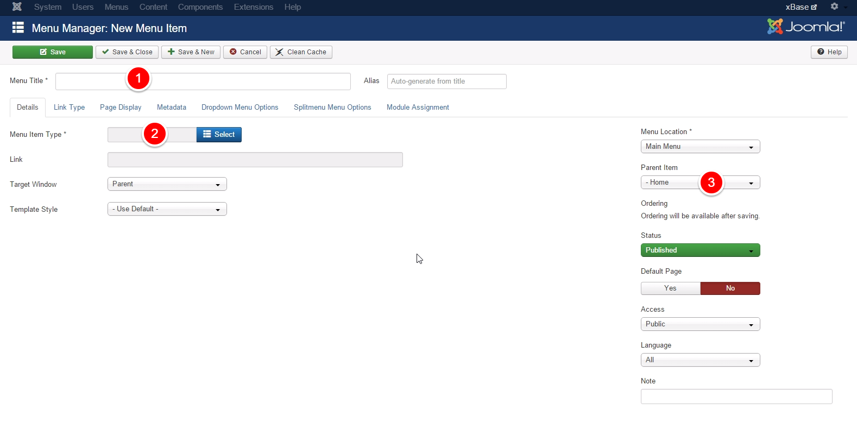Open the Menu Location dropdown
The width and height of the screenshot is (857, 422).
(x=701, y=147)
